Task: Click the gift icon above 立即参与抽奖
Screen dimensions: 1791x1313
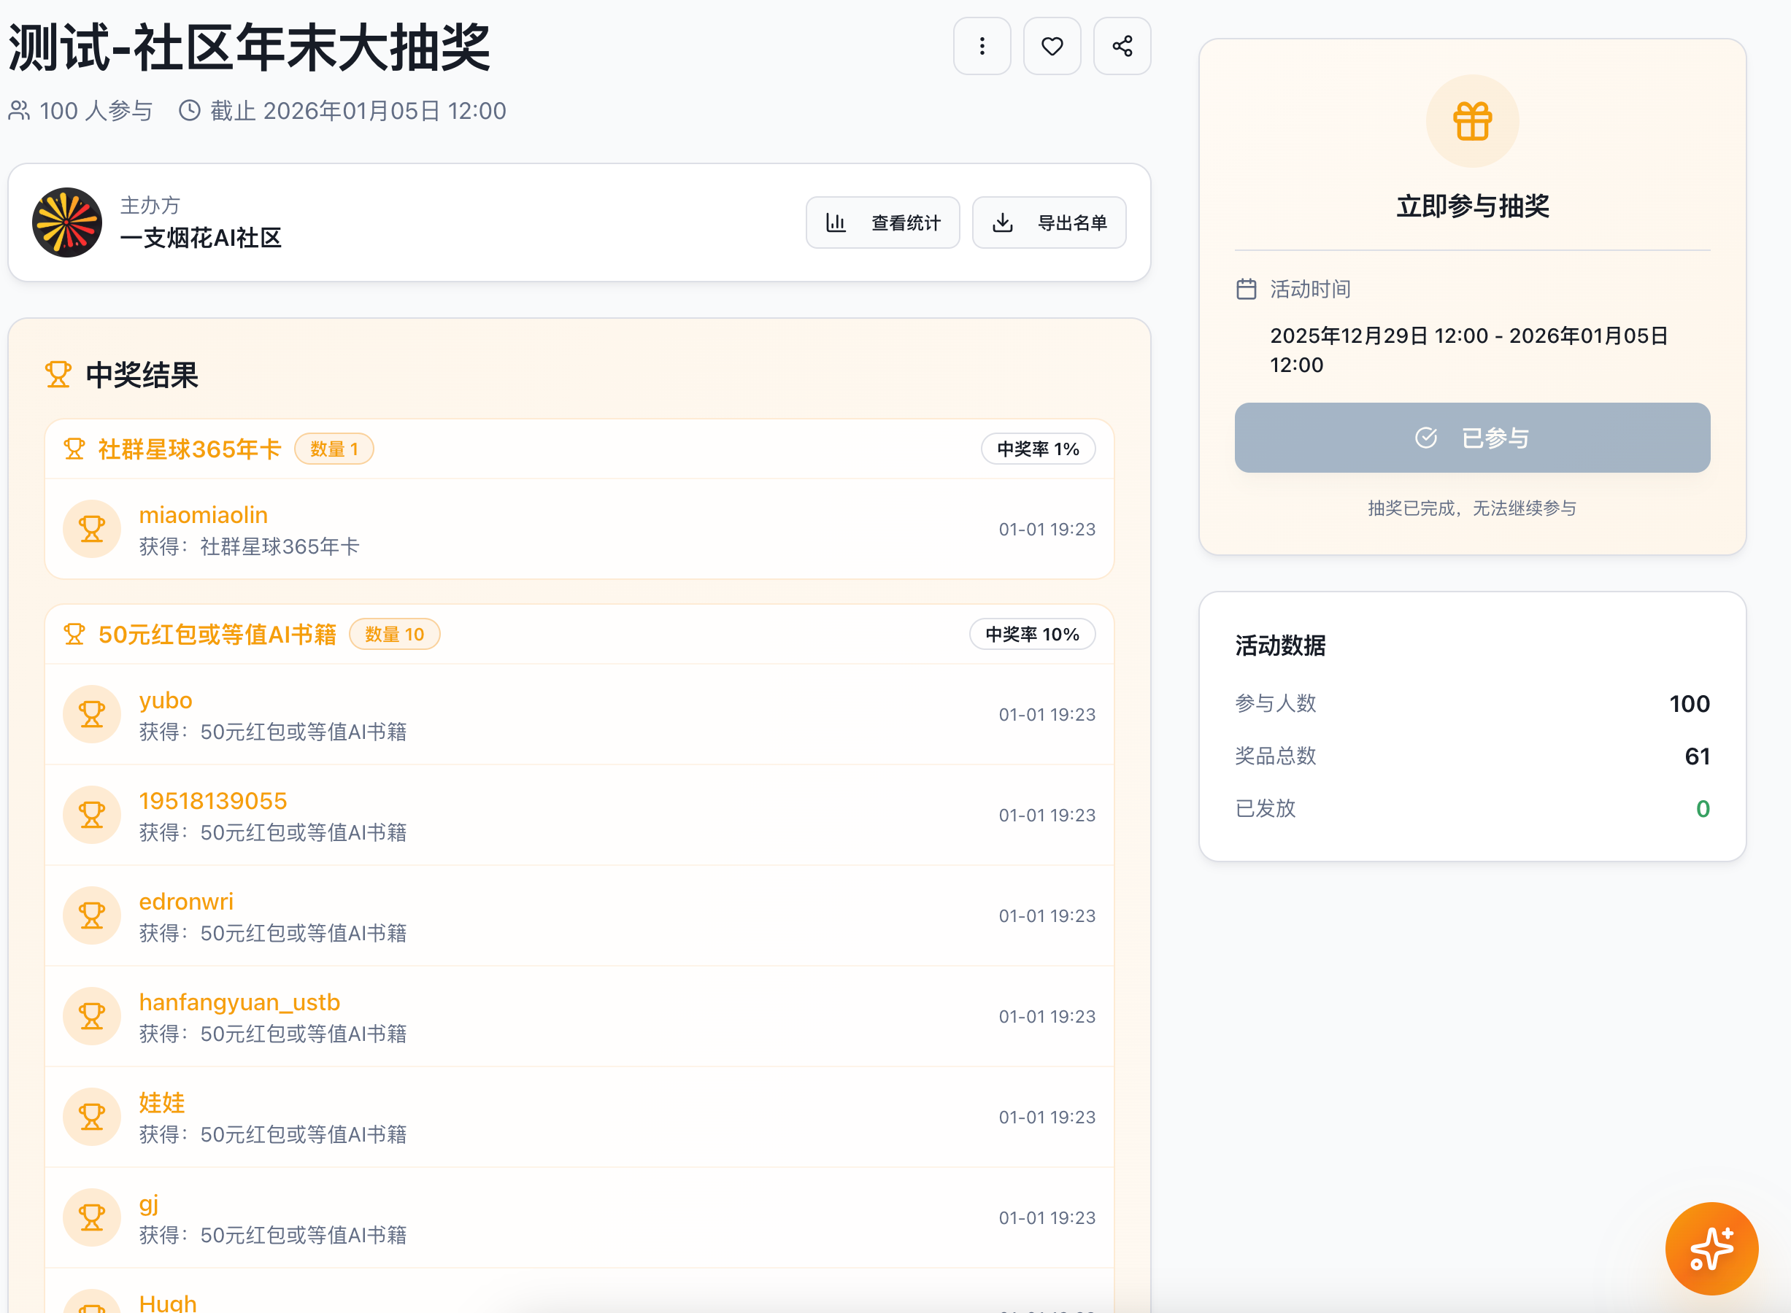Action: (1472, 122)
